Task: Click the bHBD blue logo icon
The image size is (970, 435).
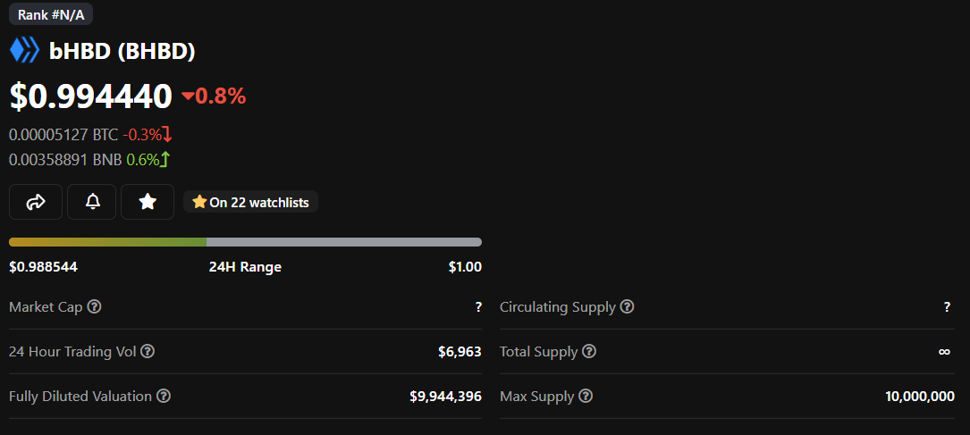Action: [24, 50]
